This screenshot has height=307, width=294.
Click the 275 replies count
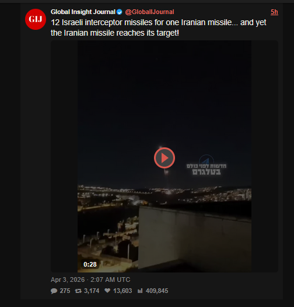(x=65, y=291)
